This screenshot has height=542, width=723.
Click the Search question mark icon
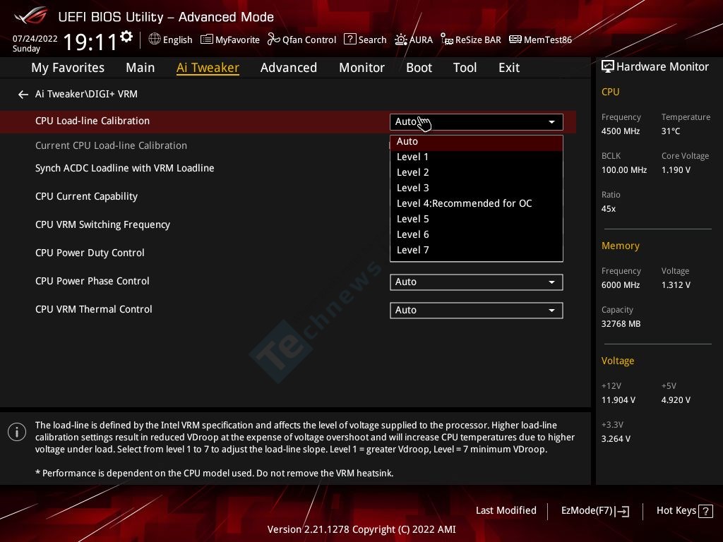pos(350,40)
